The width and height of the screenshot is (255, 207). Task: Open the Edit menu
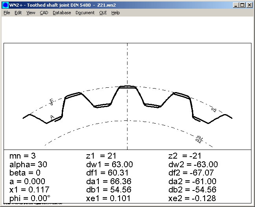click(18, 13)
